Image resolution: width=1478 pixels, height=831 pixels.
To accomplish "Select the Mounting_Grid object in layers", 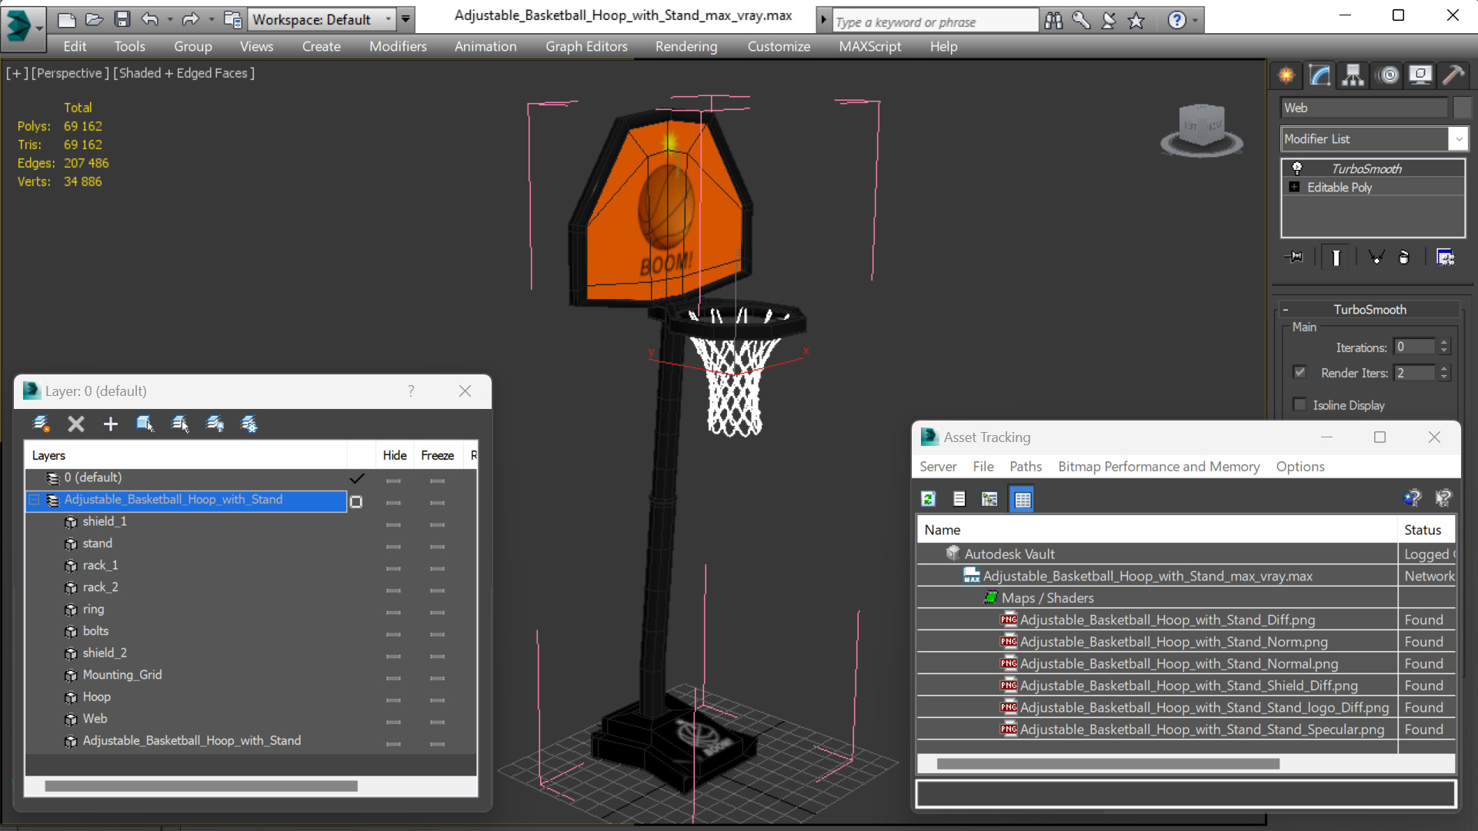I will pos(122,674).
